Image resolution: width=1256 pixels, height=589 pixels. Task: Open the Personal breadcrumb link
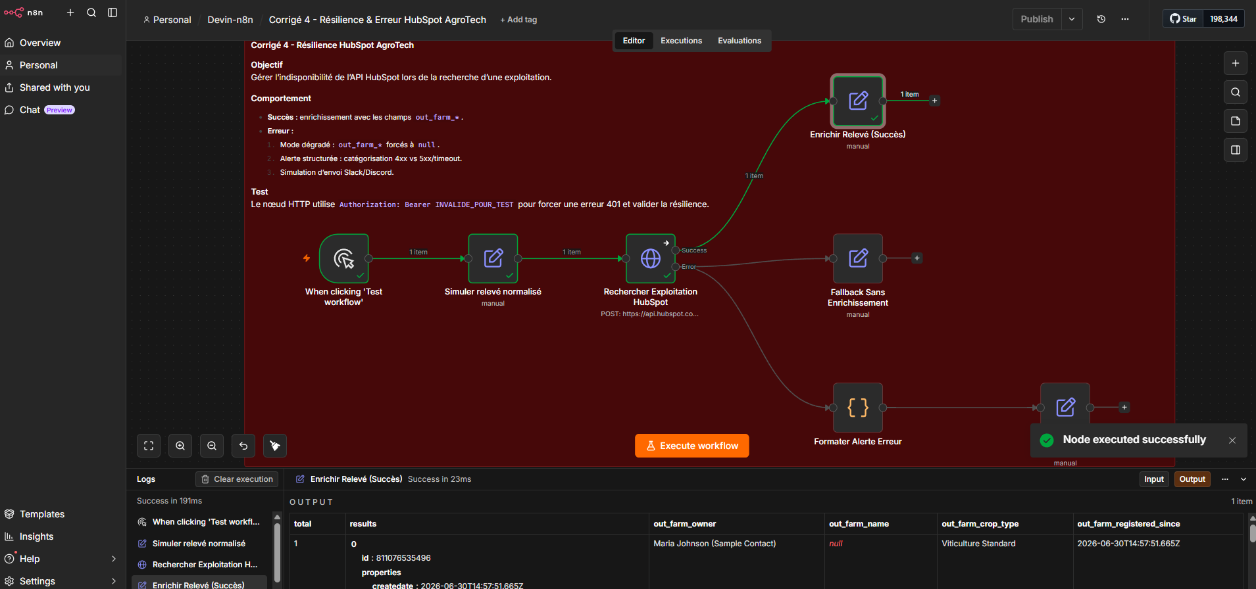pos(167,20)
